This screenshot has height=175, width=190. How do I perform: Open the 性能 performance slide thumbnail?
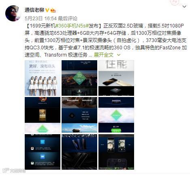click(116, 78)
